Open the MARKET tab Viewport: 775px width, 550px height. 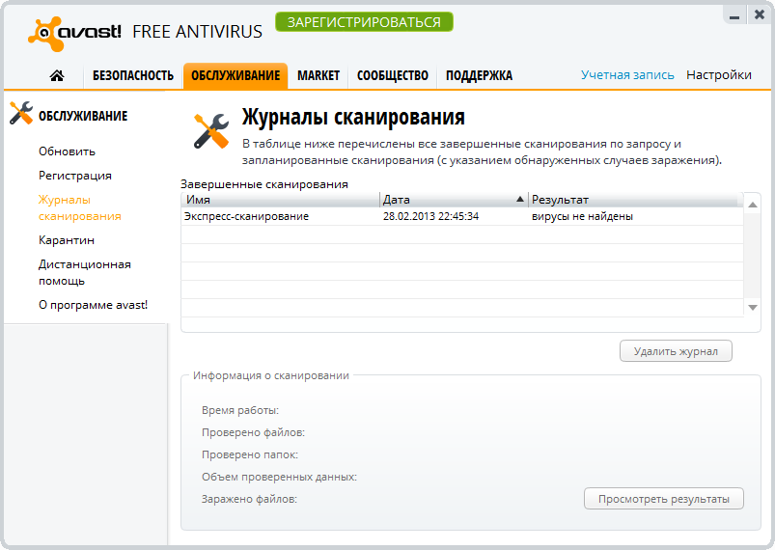[318, 75]
